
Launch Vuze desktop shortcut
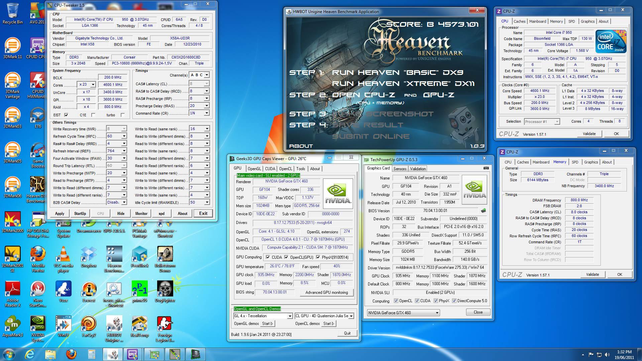click(63, 291)
